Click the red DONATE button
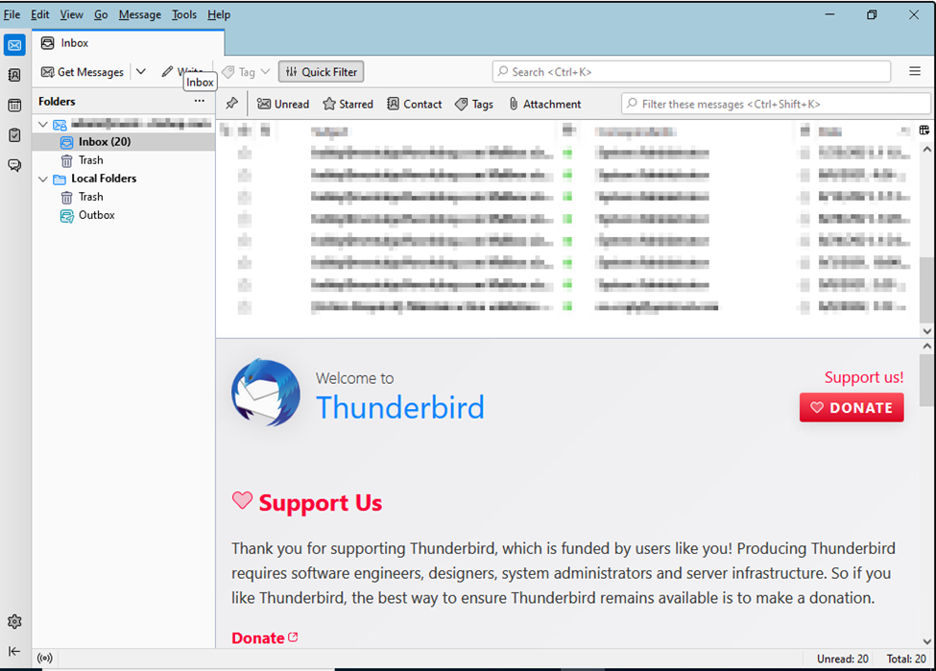 click(x=852, y=407)
